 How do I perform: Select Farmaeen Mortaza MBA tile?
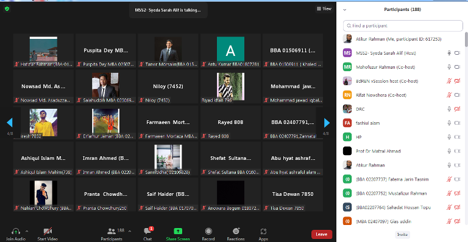pos(168,122)
